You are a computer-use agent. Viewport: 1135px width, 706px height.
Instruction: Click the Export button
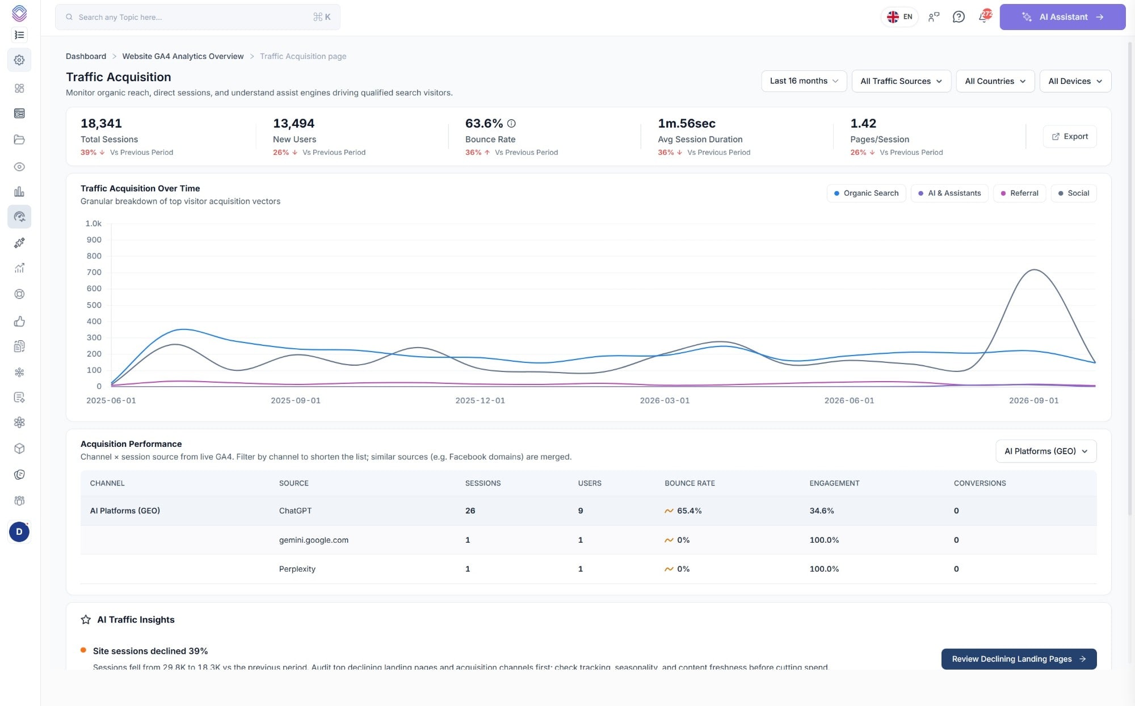1070,137
